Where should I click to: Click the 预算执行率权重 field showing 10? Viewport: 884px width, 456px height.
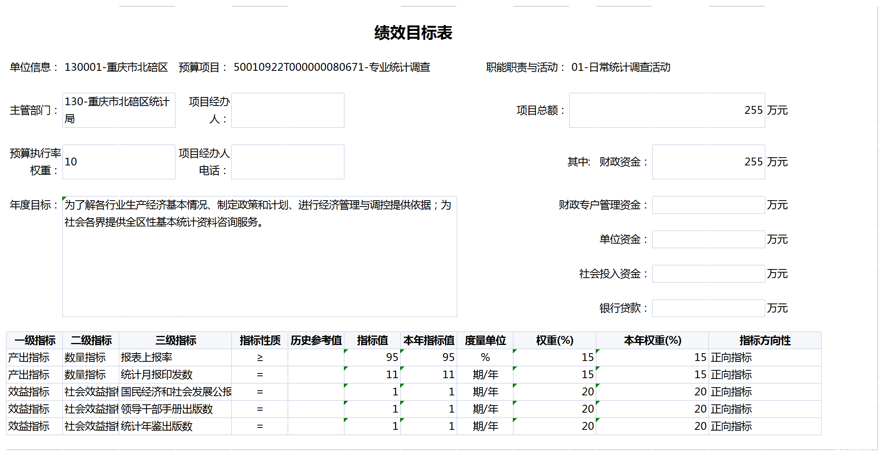[119, 162]
